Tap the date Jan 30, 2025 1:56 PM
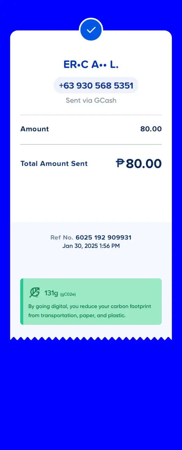This screenshot has width=182, height=450. point(91,246)
